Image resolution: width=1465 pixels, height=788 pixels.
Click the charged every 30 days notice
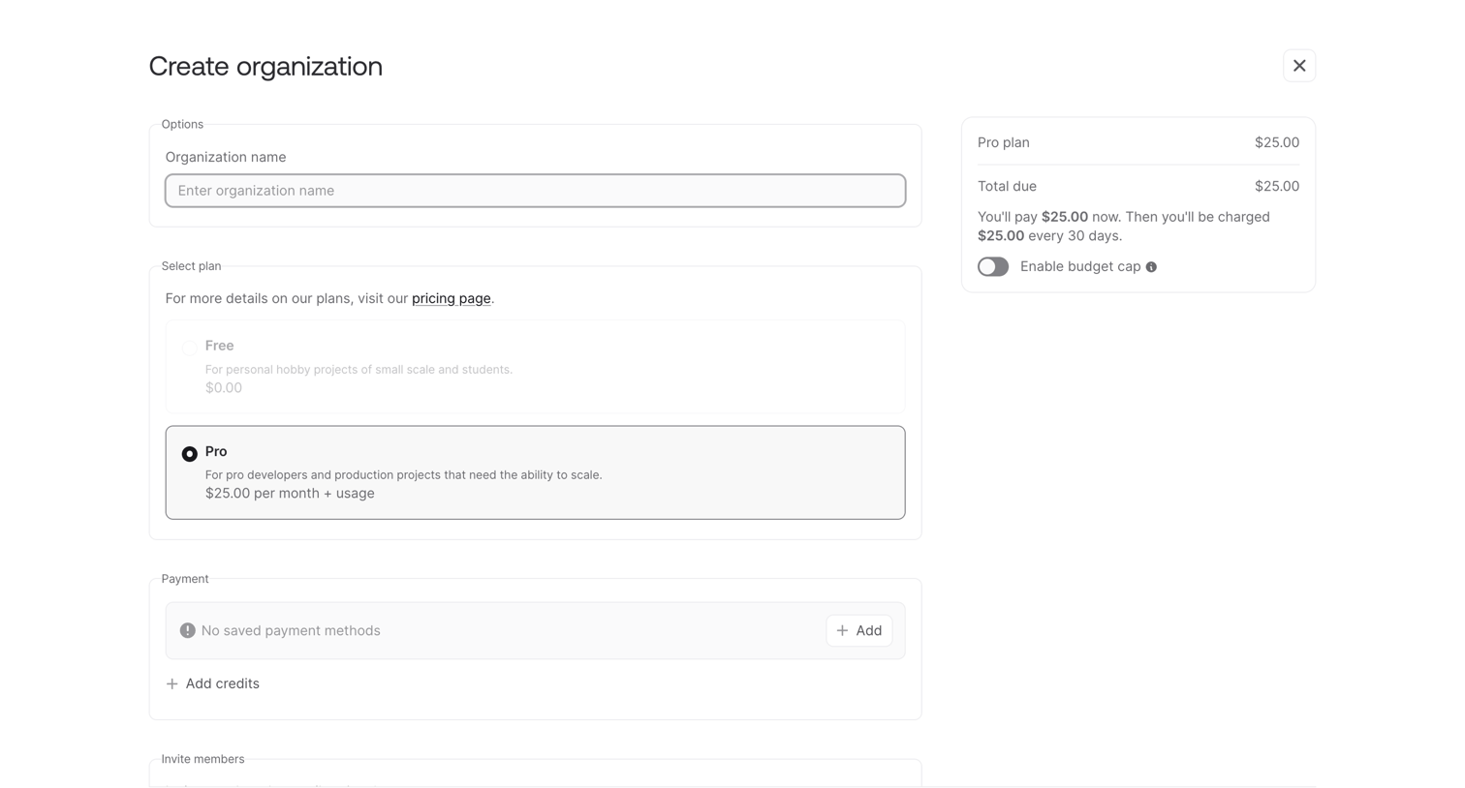[1124, 227]
